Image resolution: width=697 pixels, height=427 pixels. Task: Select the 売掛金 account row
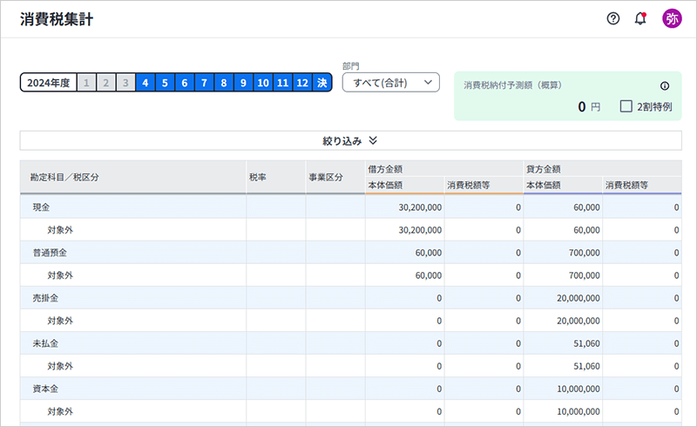351,298
